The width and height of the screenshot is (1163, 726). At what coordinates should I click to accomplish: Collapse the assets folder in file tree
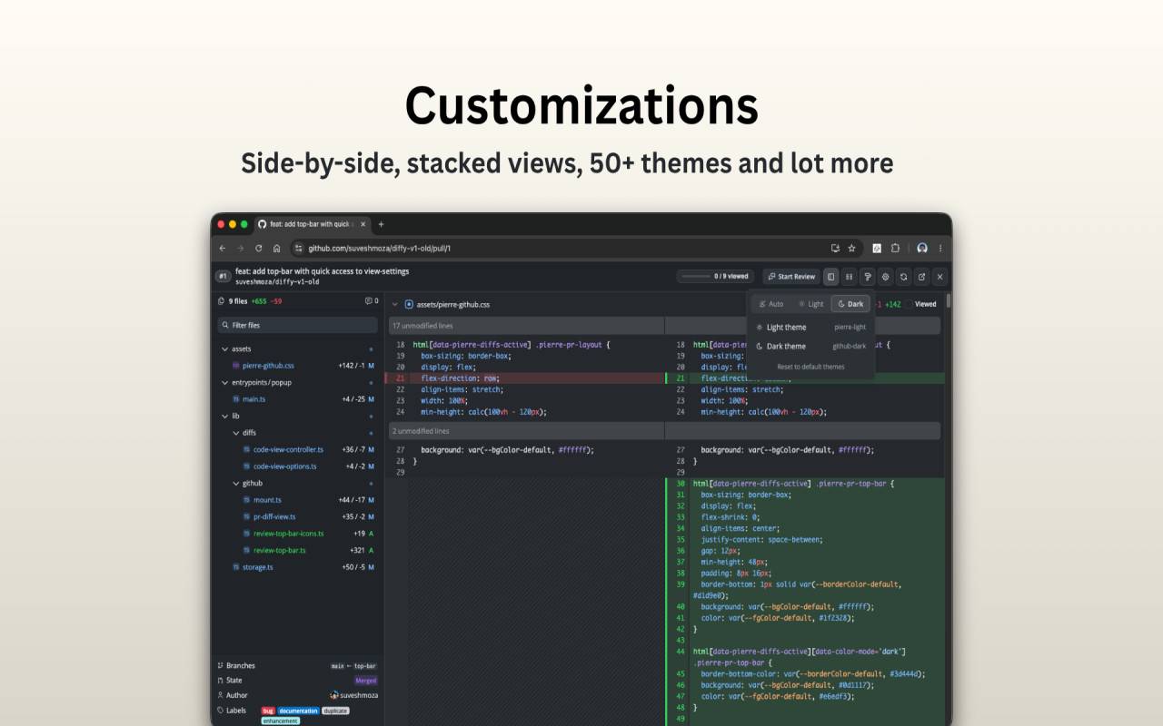click(x=224, y=349)
